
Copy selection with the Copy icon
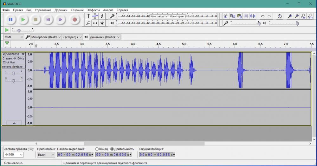coord(232,16)
